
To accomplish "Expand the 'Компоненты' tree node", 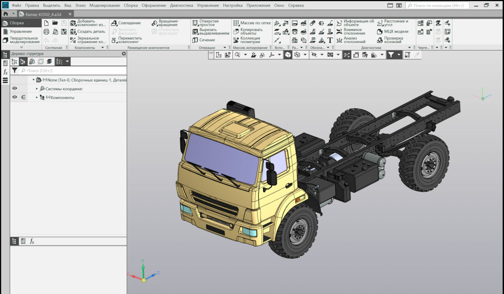I will pos(37,97).
